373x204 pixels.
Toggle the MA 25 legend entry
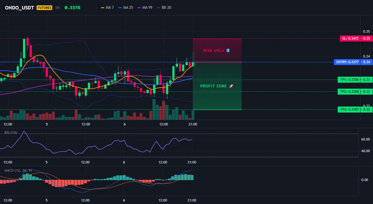126,8
